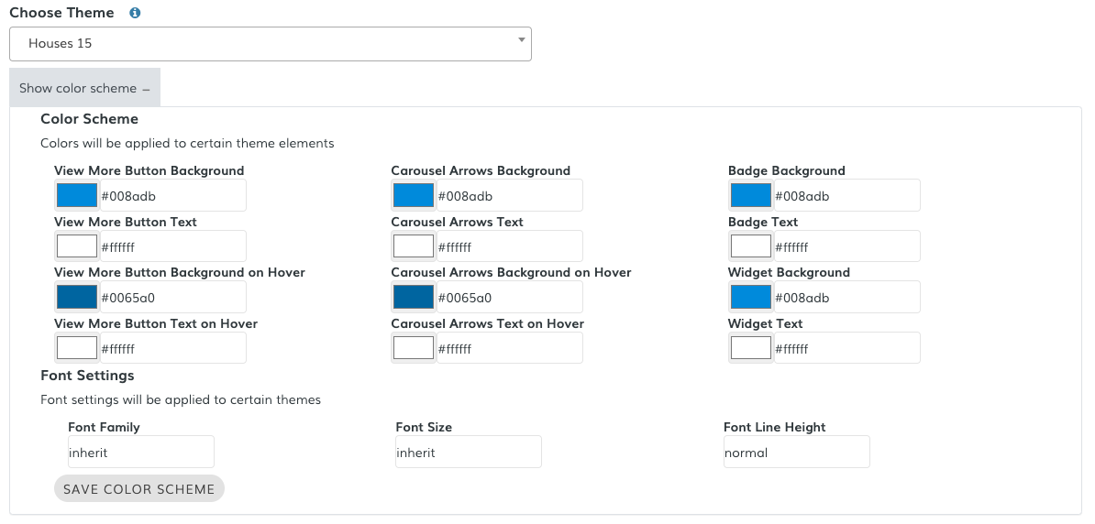Open Carousel Arrows Text on Hover swatch
Viewport: 1095px width, 524px height.
(414, 348)
